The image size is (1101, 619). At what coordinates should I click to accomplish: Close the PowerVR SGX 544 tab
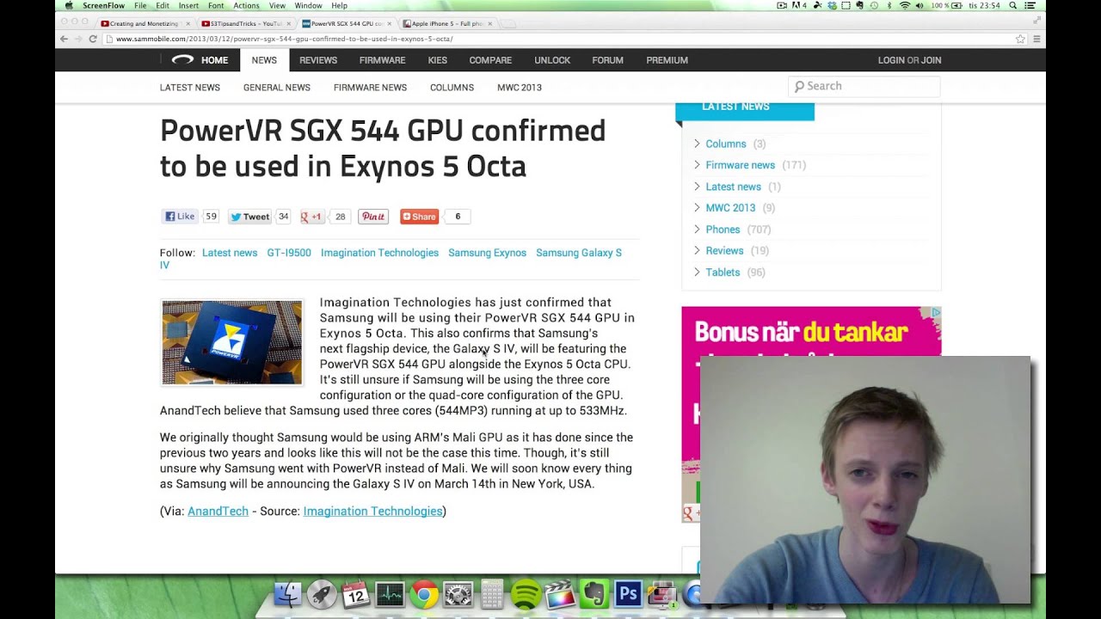point(389,23)
